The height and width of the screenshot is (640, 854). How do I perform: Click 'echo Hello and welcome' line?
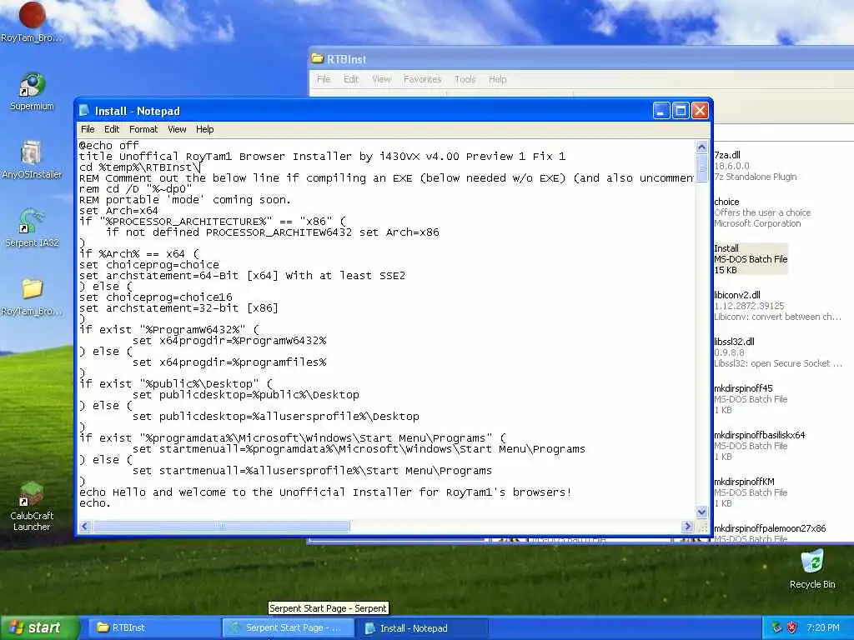(x=324, y=492)
